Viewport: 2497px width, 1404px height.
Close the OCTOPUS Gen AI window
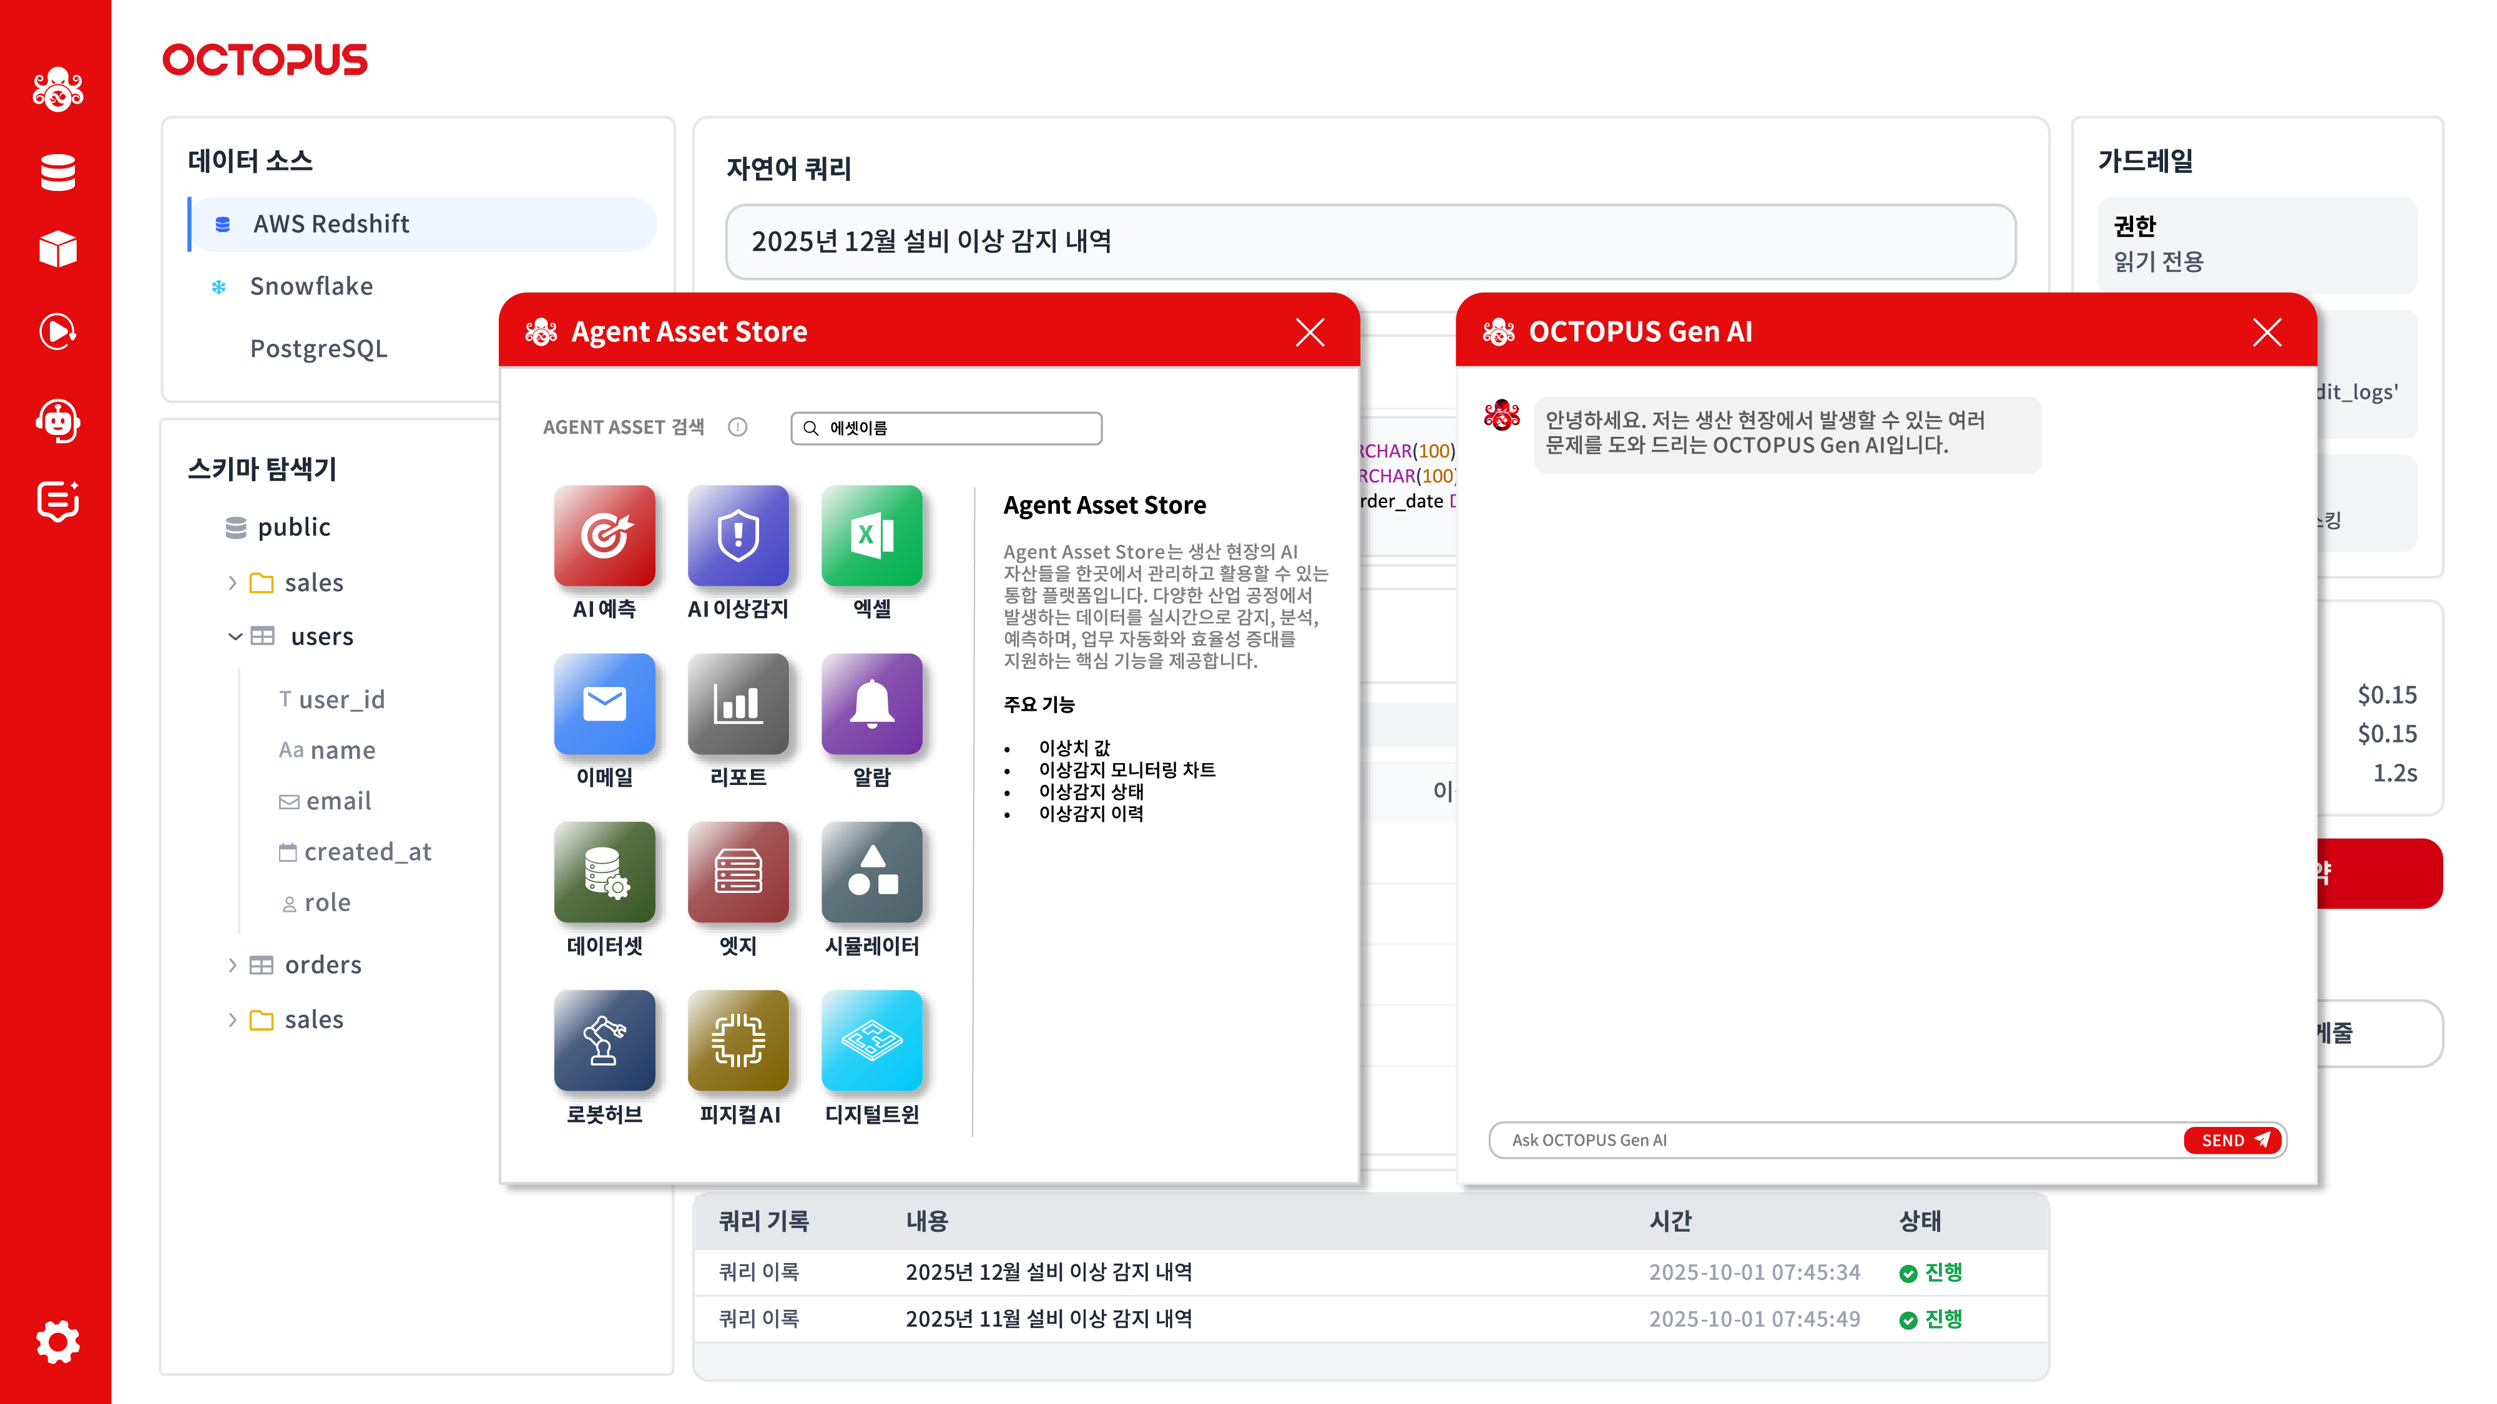pyautogui.click(x=2266, y=333)
